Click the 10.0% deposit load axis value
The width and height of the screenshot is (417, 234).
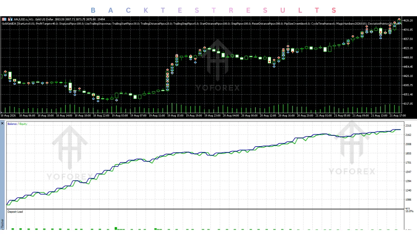coord(409,211)
